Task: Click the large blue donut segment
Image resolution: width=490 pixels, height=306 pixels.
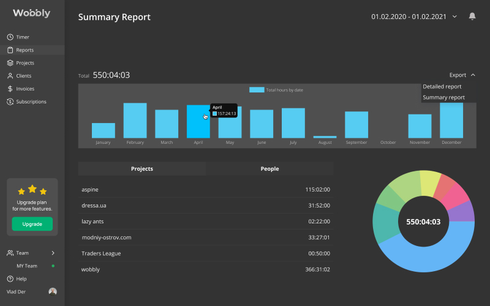Action: [431, 258]
